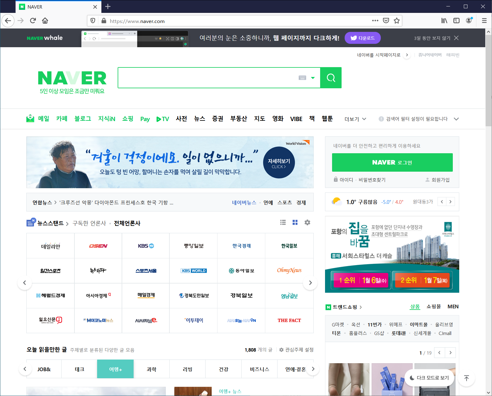Show previous topic tabs arrow
This screenshot has width=492, height=396.
coord(25,369)
